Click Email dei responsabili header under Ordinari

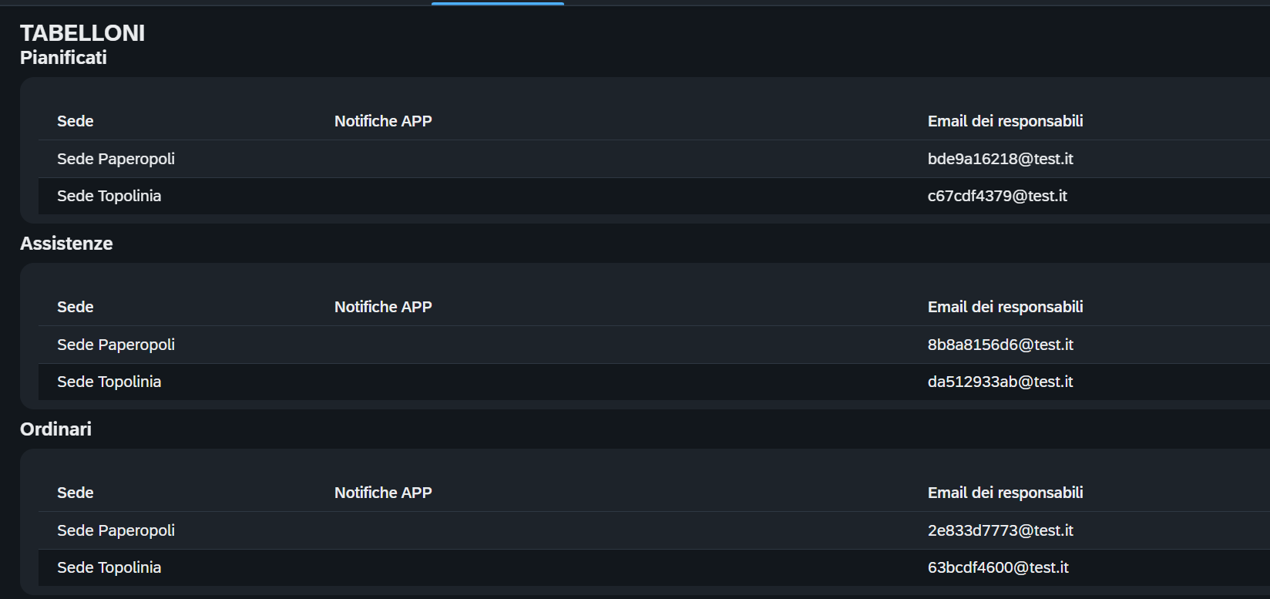tap(1005, 493)
